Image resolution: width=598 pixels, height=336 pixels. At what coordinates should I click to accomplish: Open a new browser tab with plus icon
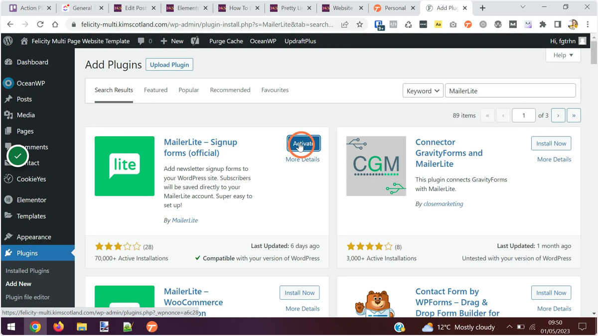click(482, 8)
